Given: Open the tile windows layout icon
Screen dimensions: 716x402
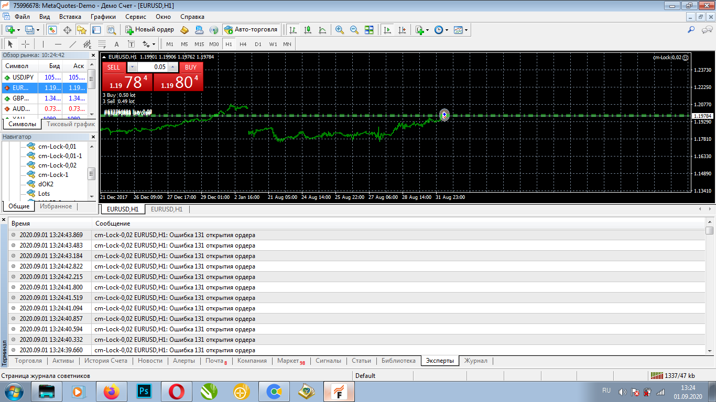Looking at the screenshot, I should click(369, 30).
